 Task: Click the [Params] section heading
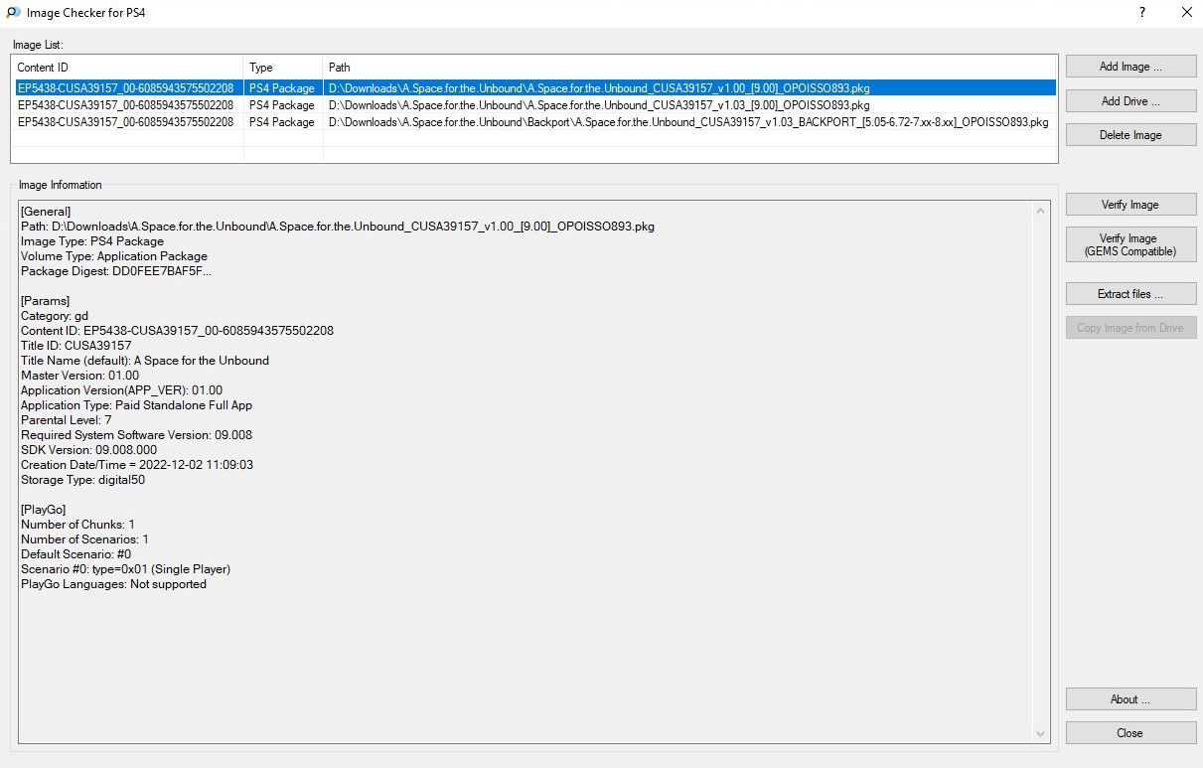(x=46, y=301)
